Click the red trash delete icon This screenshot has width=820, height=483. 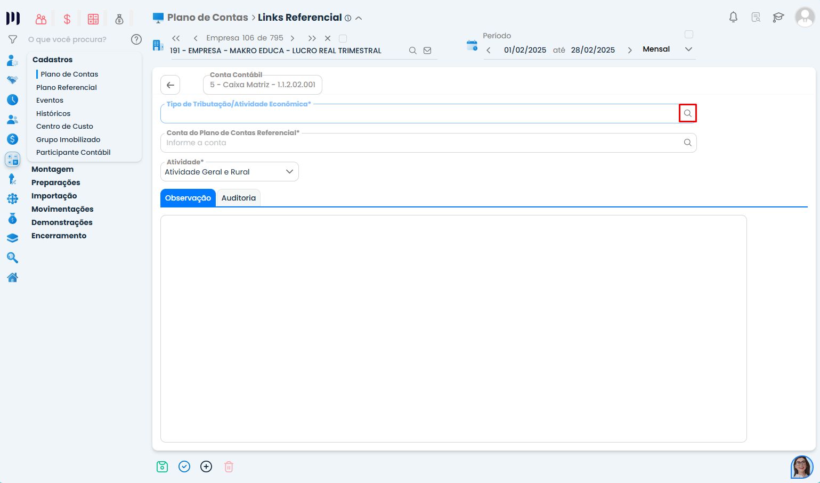pos(229,467)
